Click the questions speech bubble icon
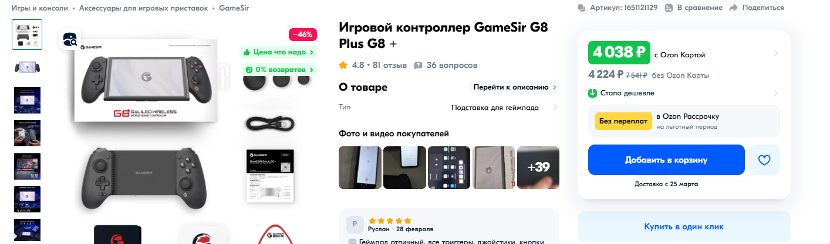Screen dimensions: 830x244 tap(418, 65)
